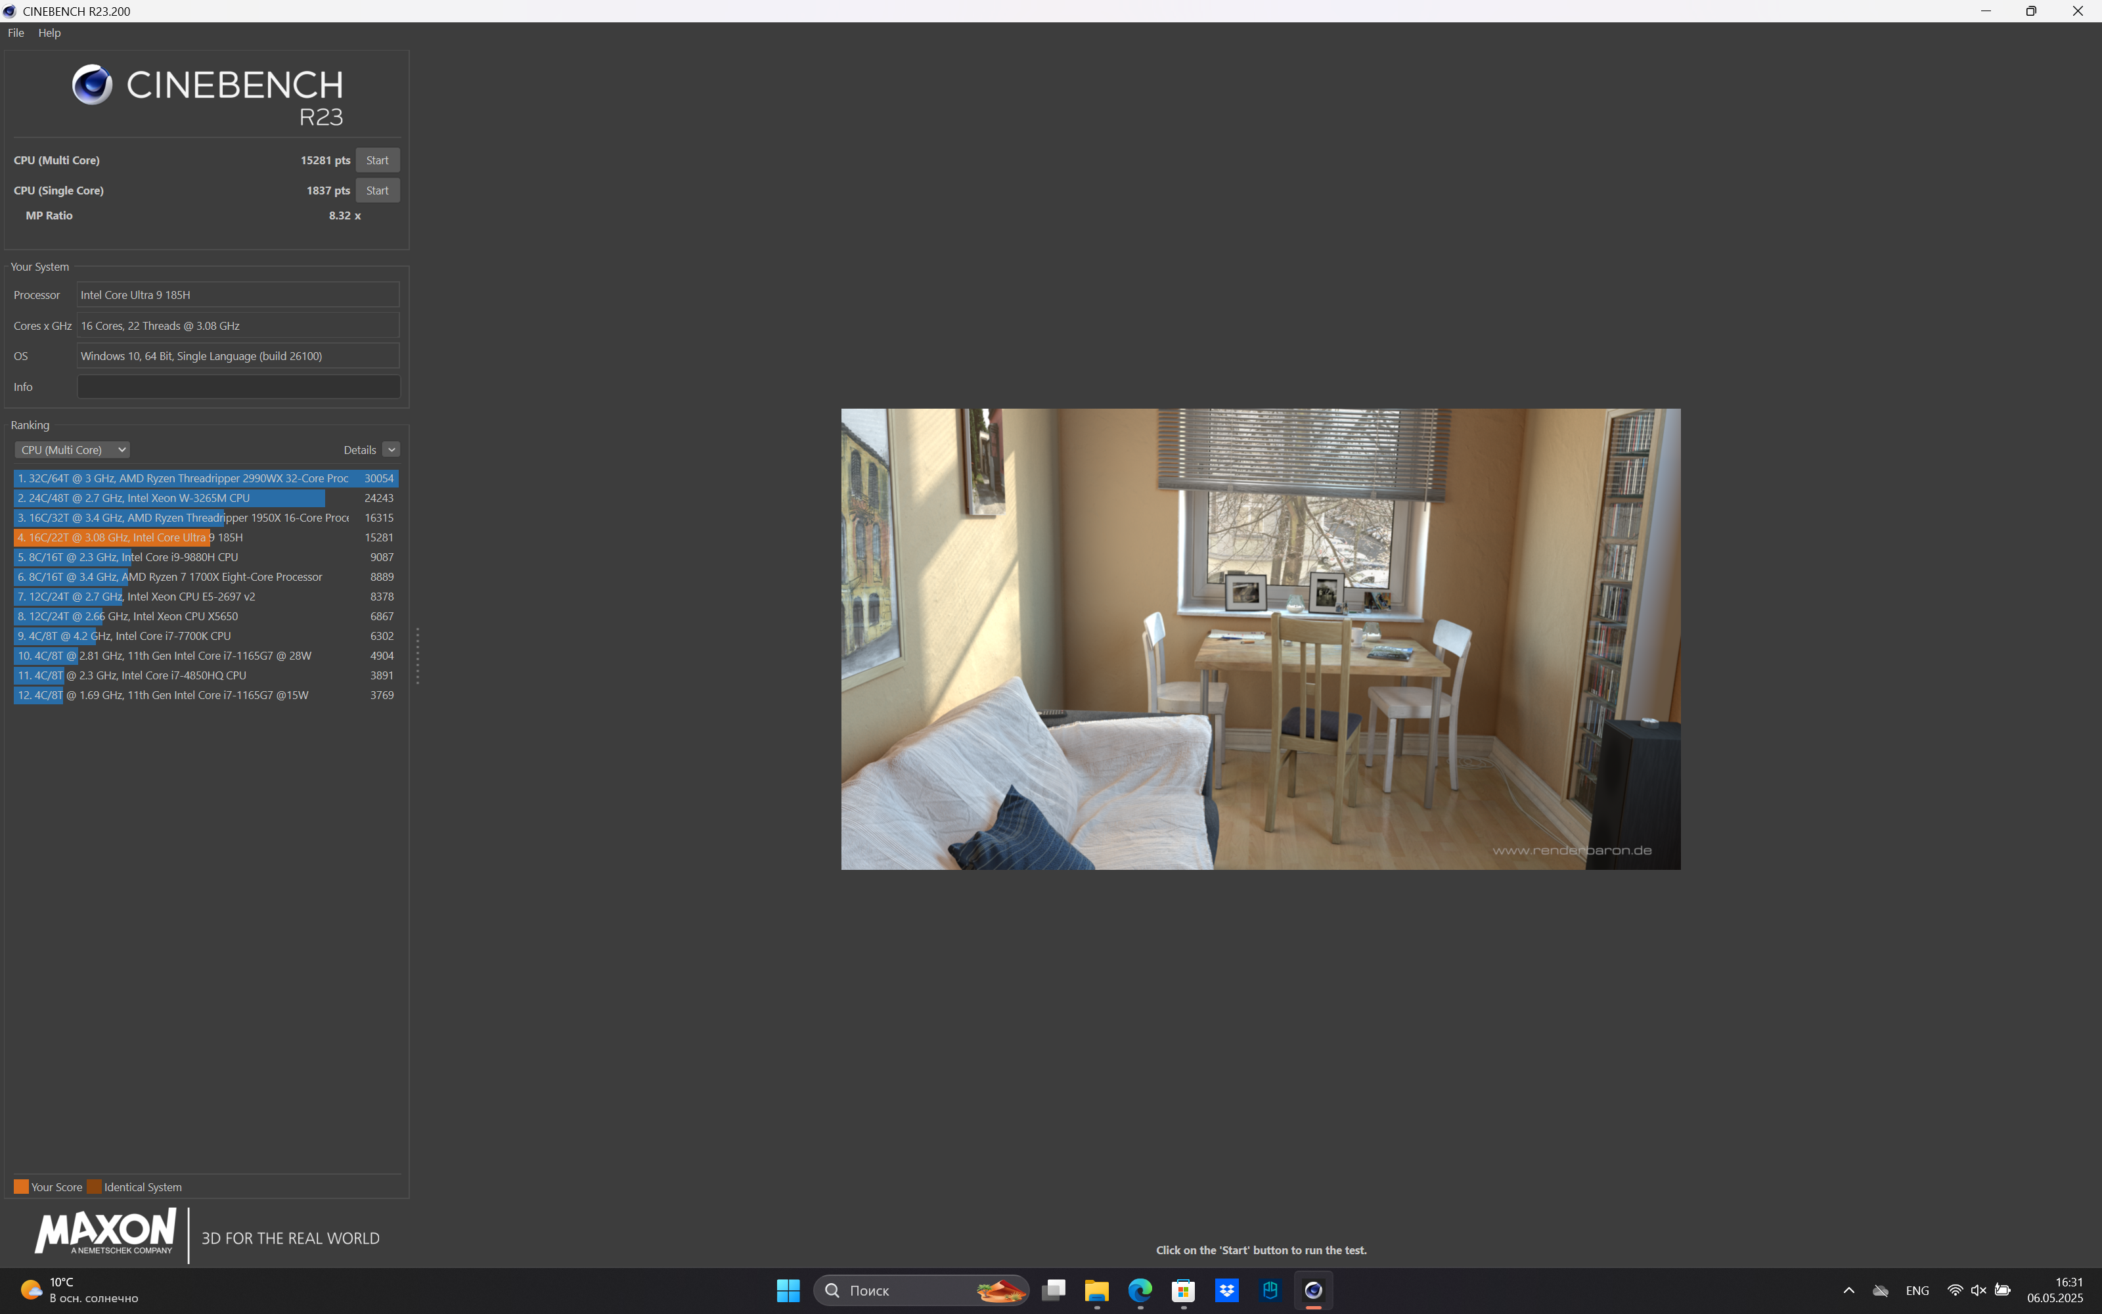Click the MP Ratio 8.32 x value

(345, 215)
